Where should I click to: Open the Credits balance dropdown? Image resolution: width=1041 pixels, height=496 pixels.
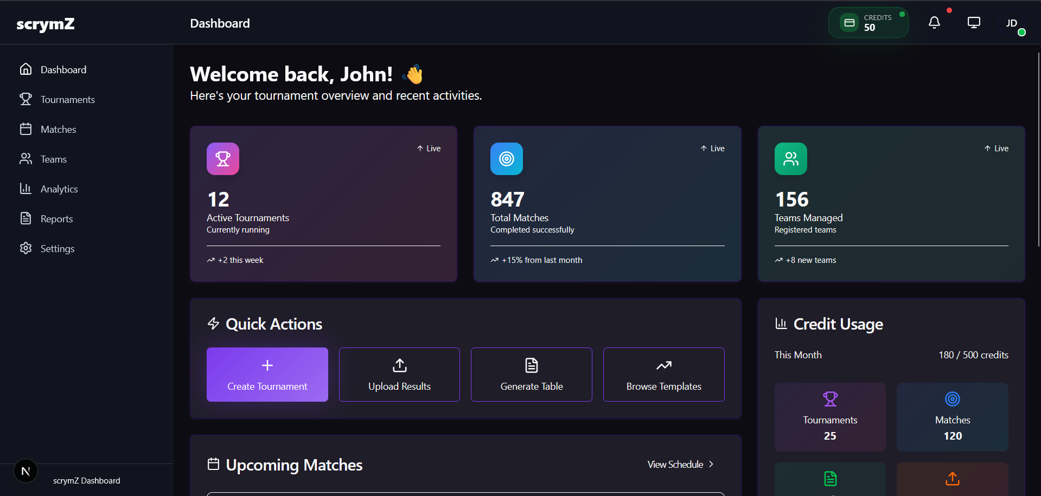click(868, 22)
